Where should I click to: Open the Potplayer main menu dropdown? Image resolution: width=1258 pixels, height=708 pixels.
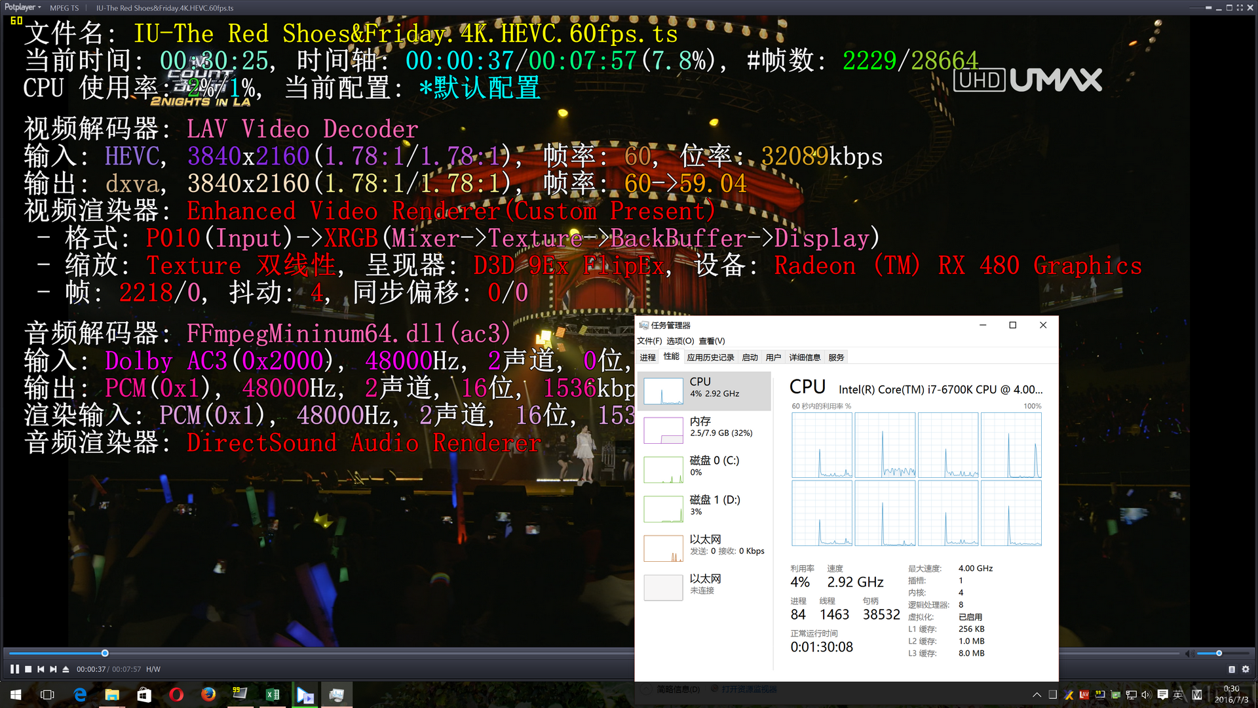pyautogui.click(x=23, y=7)
